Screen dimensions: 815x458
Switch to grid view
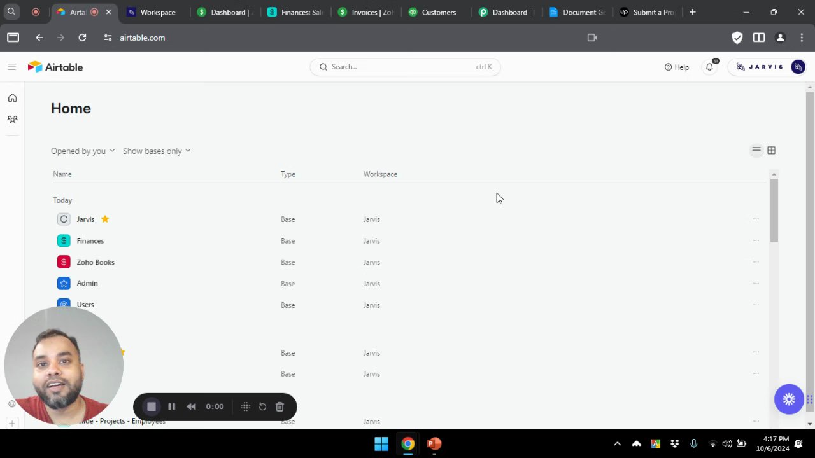pyautogui.click(x=771, y=151)
